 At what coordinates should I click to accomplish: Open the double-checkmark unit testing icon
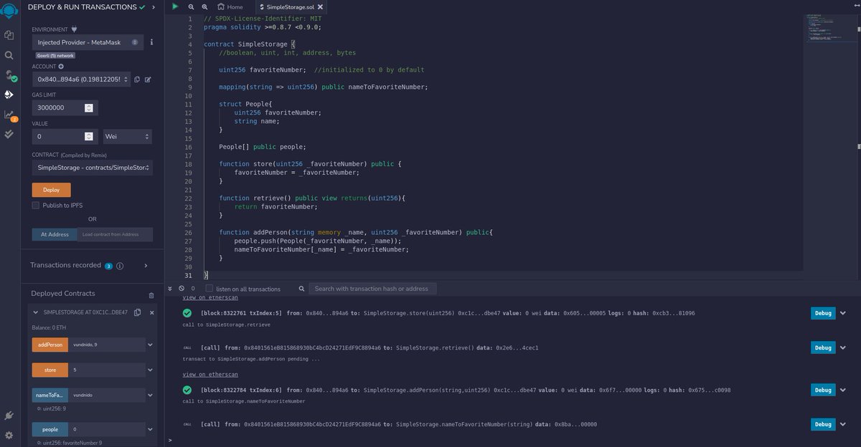point(9,133)
